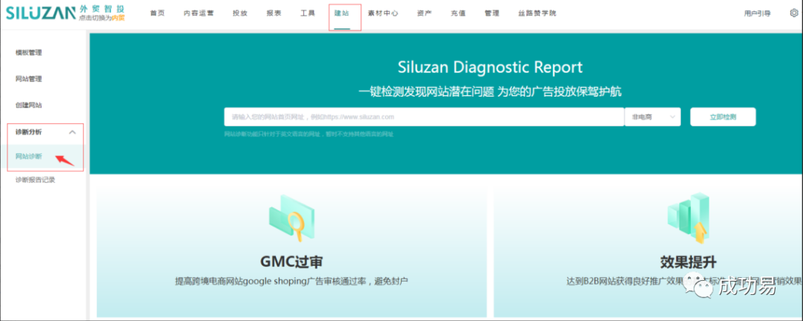This screenshot has height=321, width=803.
Task: Open 网站管理 in the sidebar
Action: coord(29,79)
